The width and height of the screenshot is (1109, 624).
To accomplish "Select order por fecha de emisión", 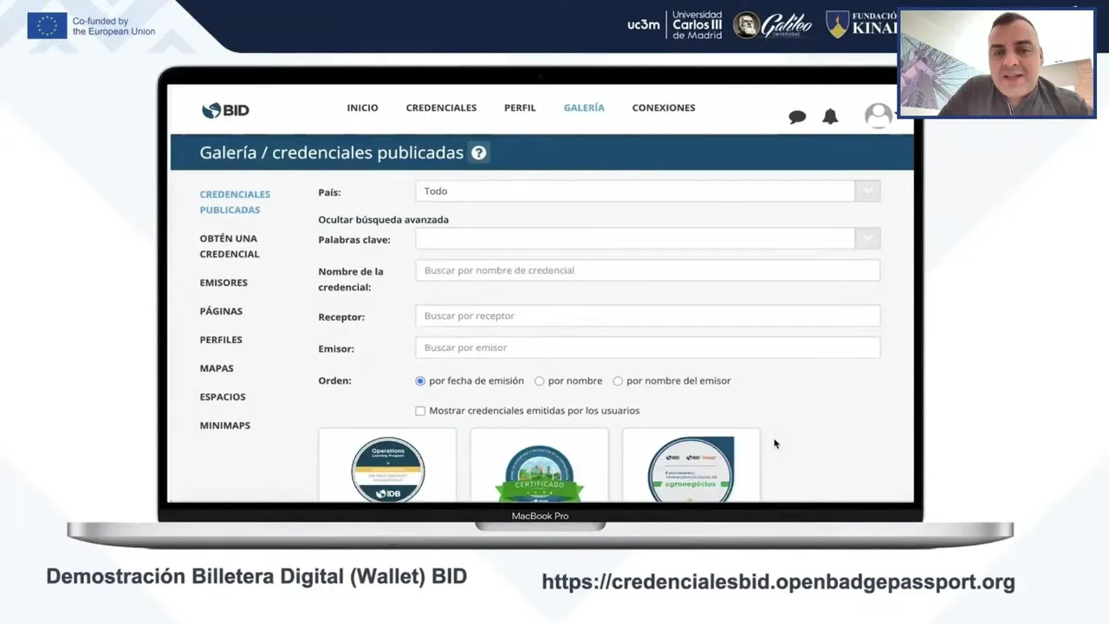I will coord(420,380).
